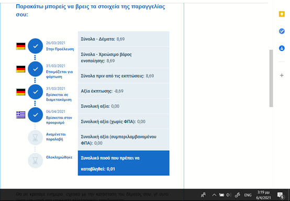Click the hourglass icon for Ολοκληρώθηκε
This screenshot has height=201, width=290.
tap(35, 161)
